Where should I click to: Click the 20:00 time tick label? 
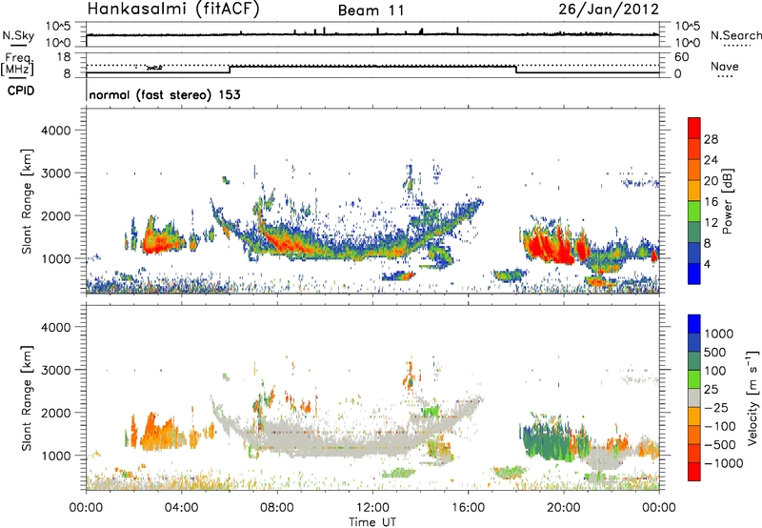(x=564, y=508)
